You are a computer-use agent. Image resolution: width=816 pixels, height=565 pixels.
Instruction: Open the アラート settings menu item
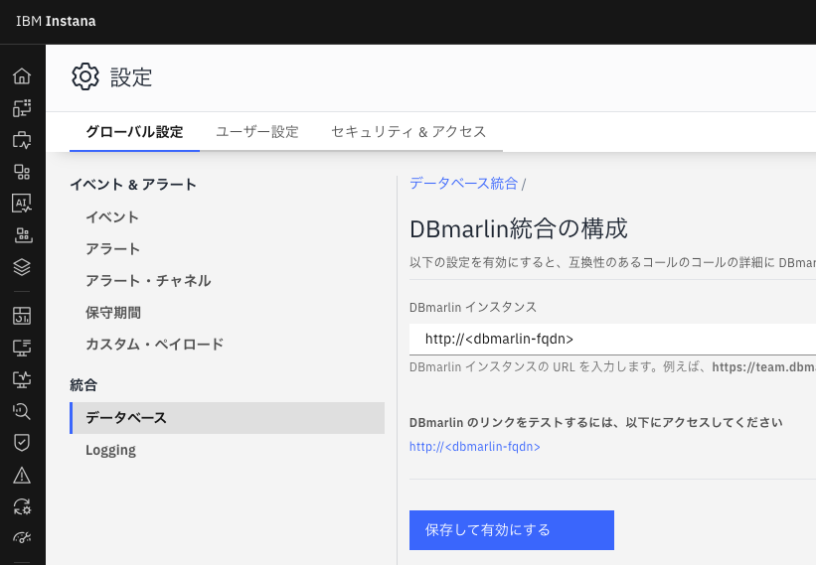112,249
